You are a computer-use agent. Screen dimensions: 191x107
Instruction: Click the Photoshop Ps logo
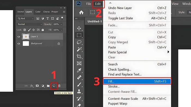79,3
